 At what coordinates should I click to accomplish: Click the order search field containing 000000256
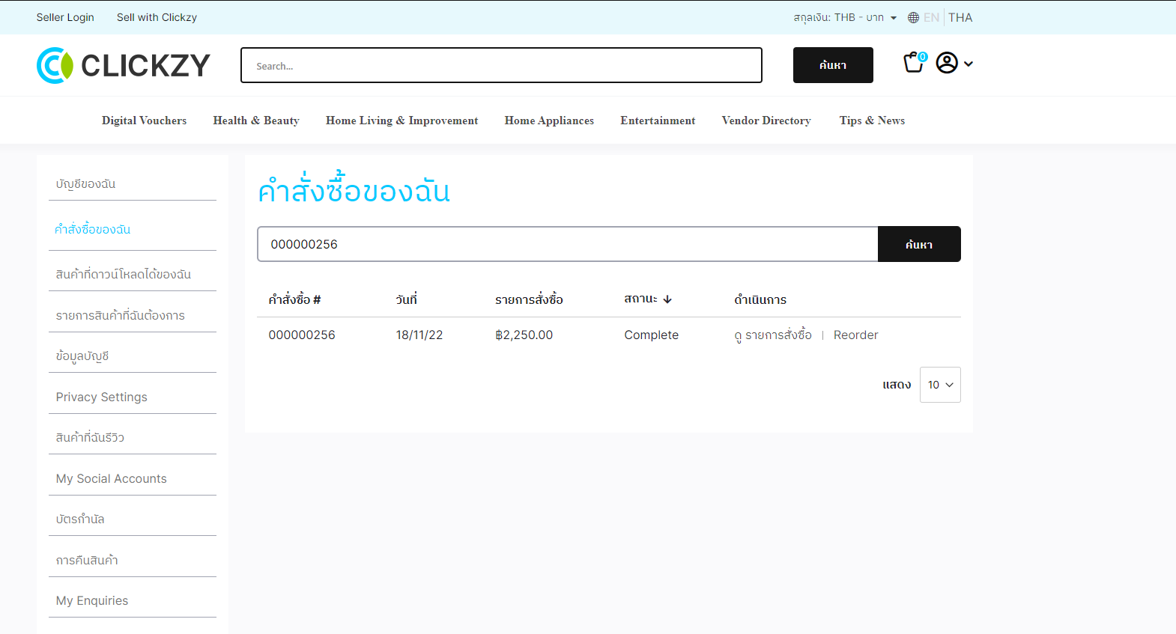pos(567,244)
